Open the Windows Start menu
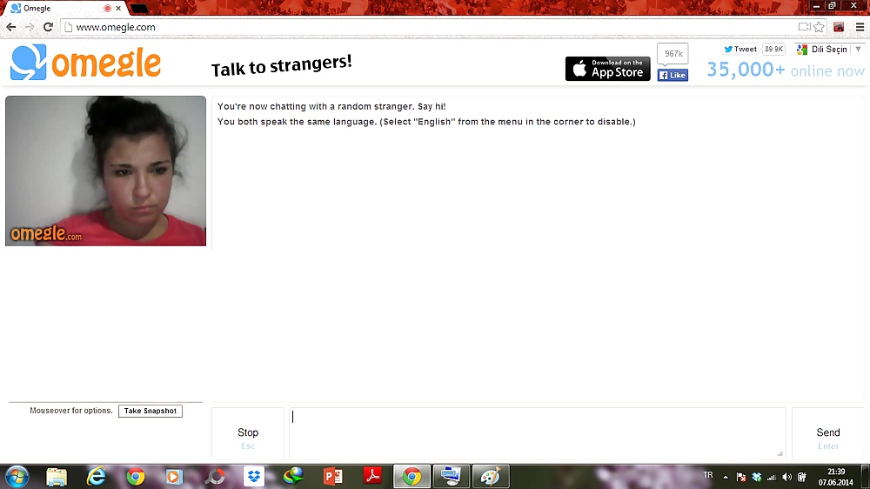Viewport: 870px width, 489px height. point(17,477)
